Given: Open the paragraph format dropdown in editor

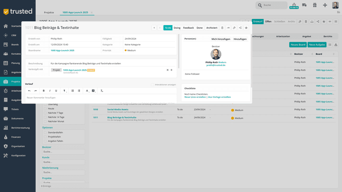Looking at the screenshot, I should pyautogui.click(x=64, y=91).
